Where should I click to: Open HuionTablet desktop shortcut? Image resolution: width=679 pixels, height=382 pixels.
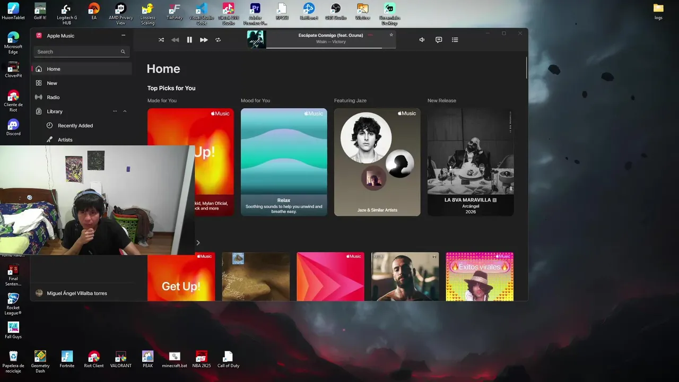pyautogui.click(x=13, y=11)
